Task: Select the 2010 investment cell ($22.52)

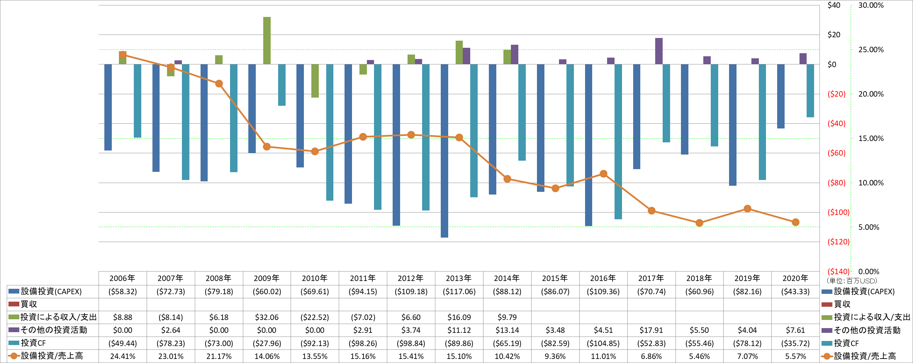Action: pyautogui.click(x=315, y=317)
